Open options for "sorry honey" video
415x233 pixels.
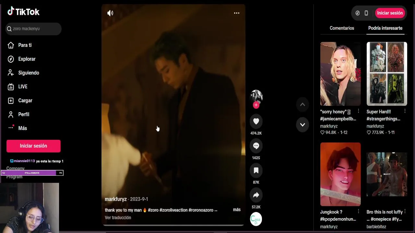[x=358, y=111]
